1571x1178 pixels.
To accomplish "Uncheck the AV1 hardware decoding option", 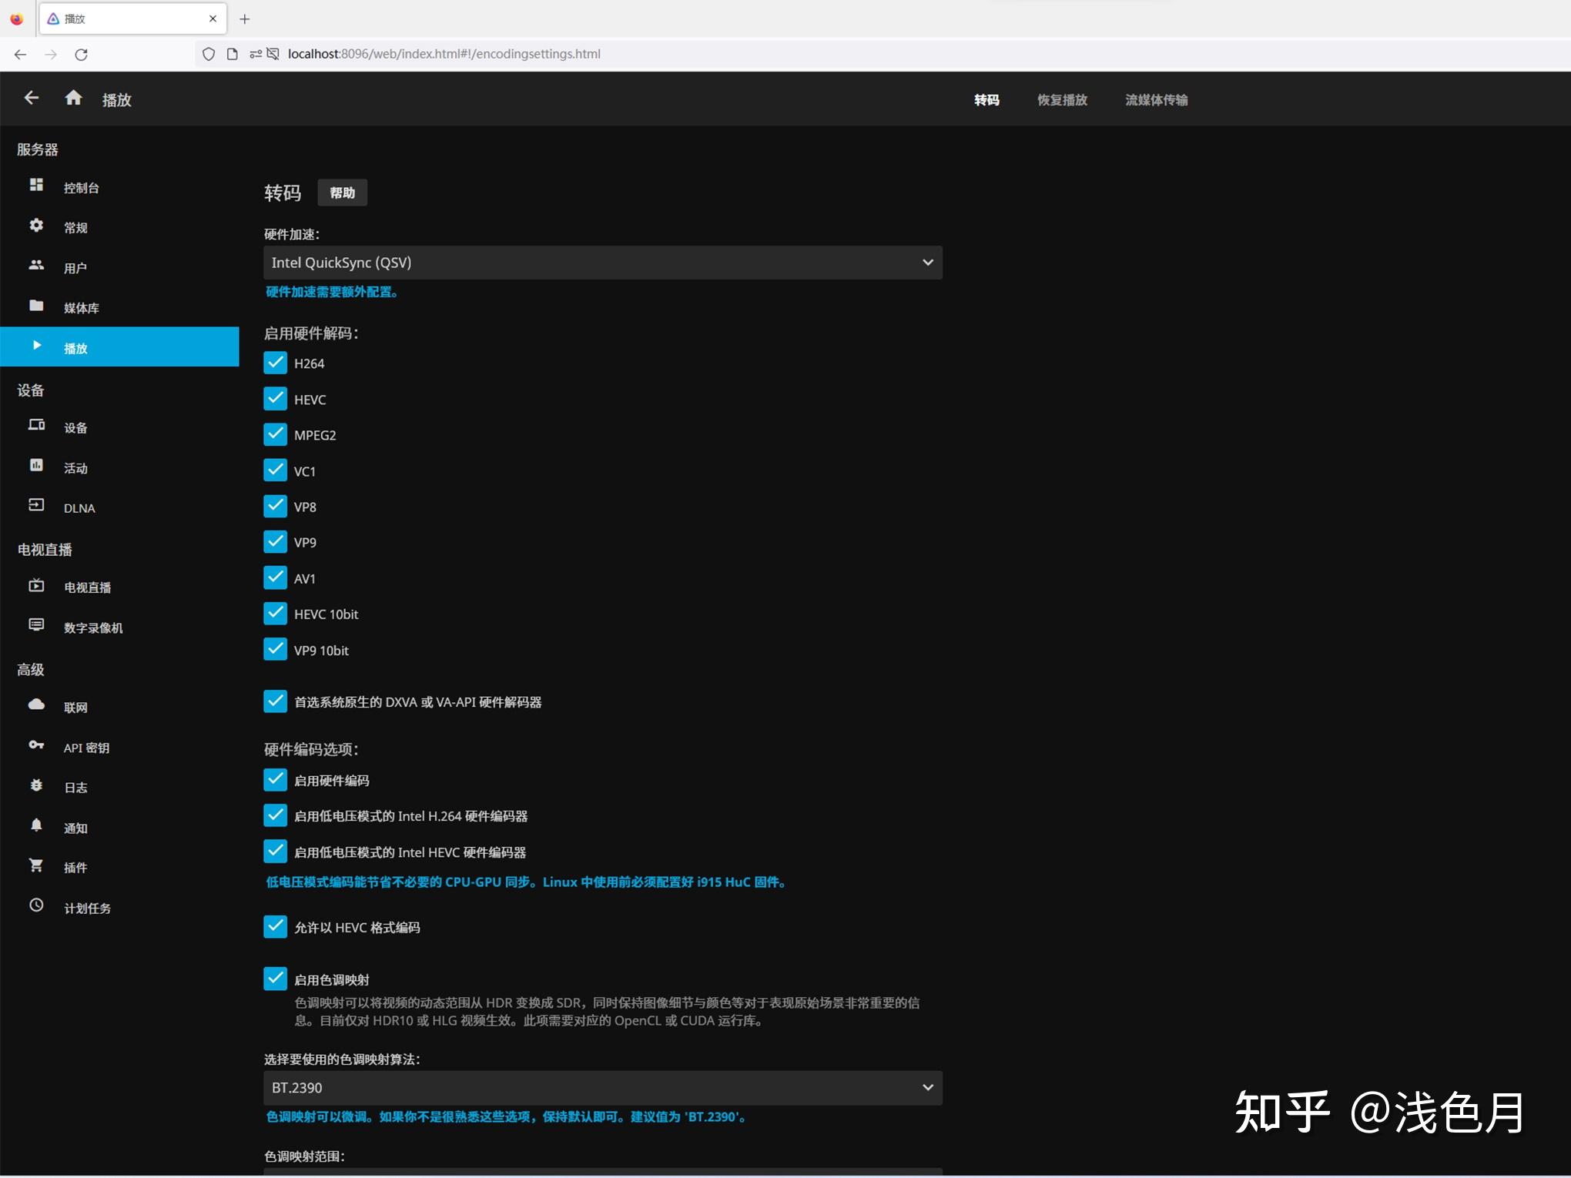I will [275, 577].
